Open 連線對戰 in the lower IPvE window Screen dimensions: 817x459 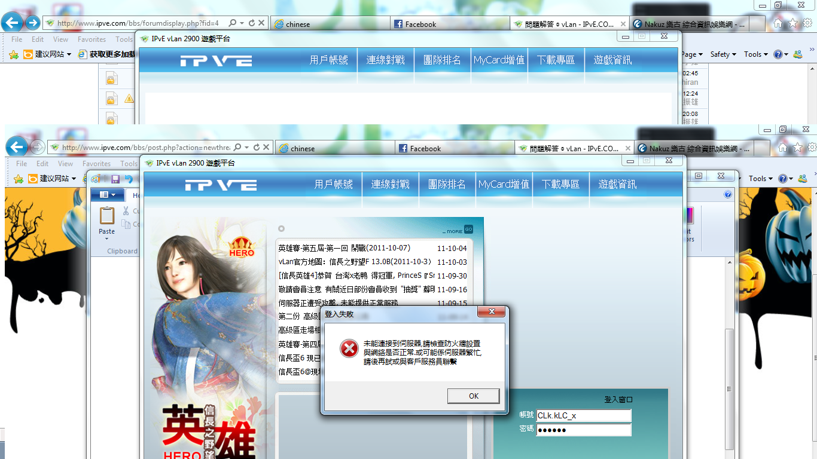(391, 185)
